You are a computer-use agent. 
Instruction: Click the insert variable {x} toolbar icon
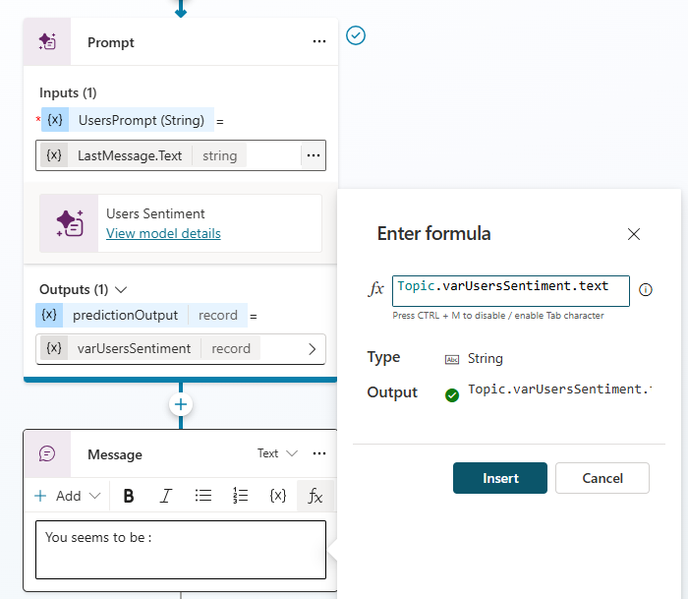point(278,496)
